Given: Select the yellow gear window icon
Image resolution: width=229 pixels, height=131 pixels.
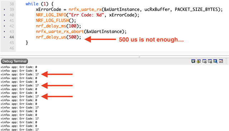Looking at the screenshot, I should click(x=199, y=61).
